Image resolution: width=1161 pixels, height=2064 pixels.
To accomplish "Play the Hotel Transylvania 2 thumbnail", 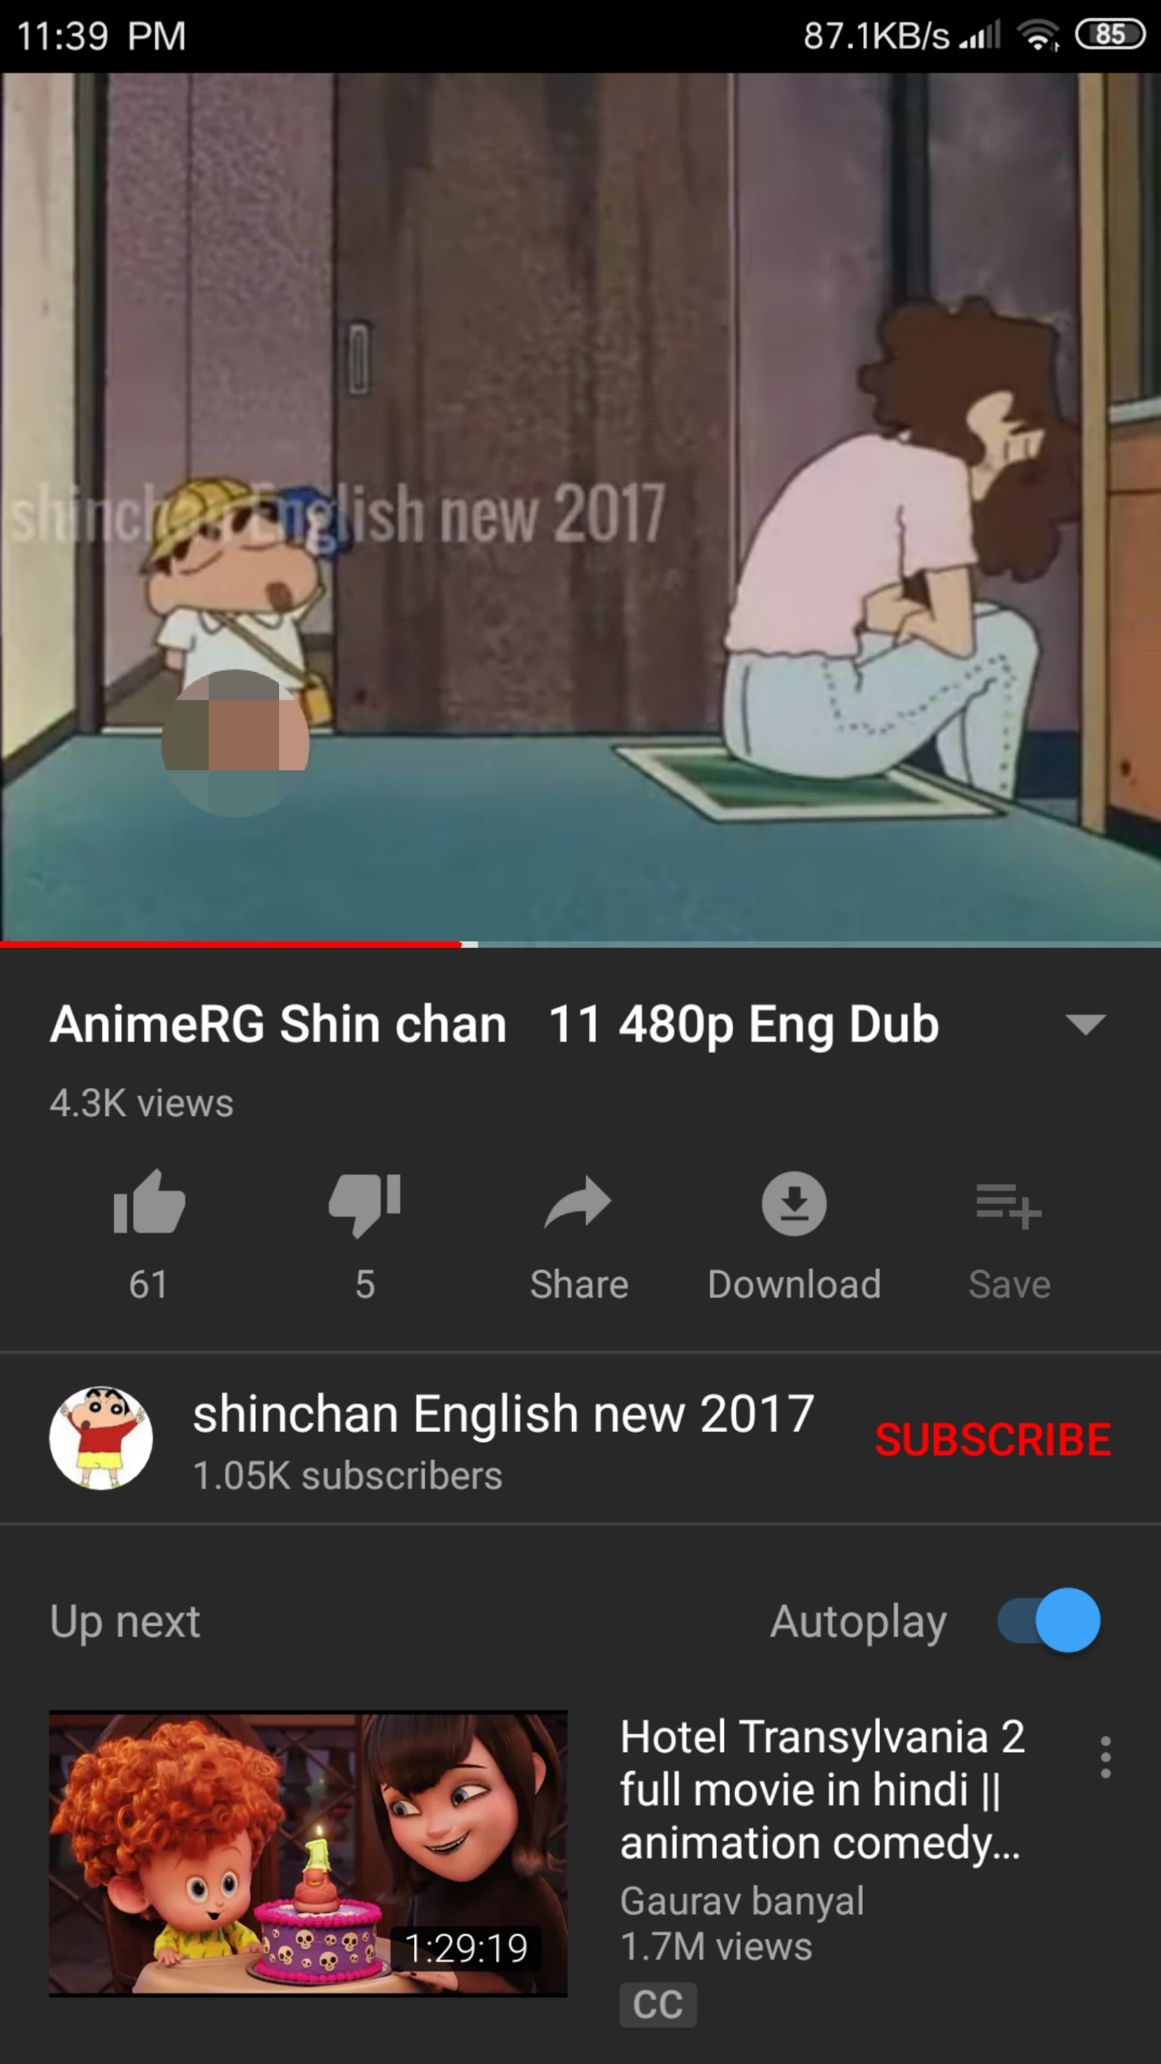I will pyautogui.click(x=308, y=1853).
